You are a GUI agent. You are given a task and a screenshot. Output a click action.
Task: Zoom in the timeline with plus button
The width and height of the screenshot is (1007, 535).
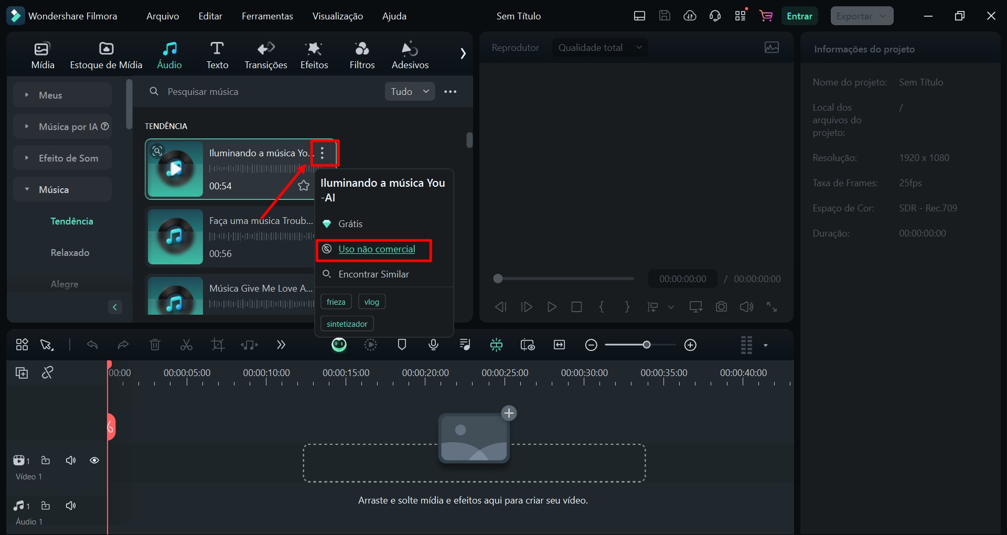[x=691, y=345]
